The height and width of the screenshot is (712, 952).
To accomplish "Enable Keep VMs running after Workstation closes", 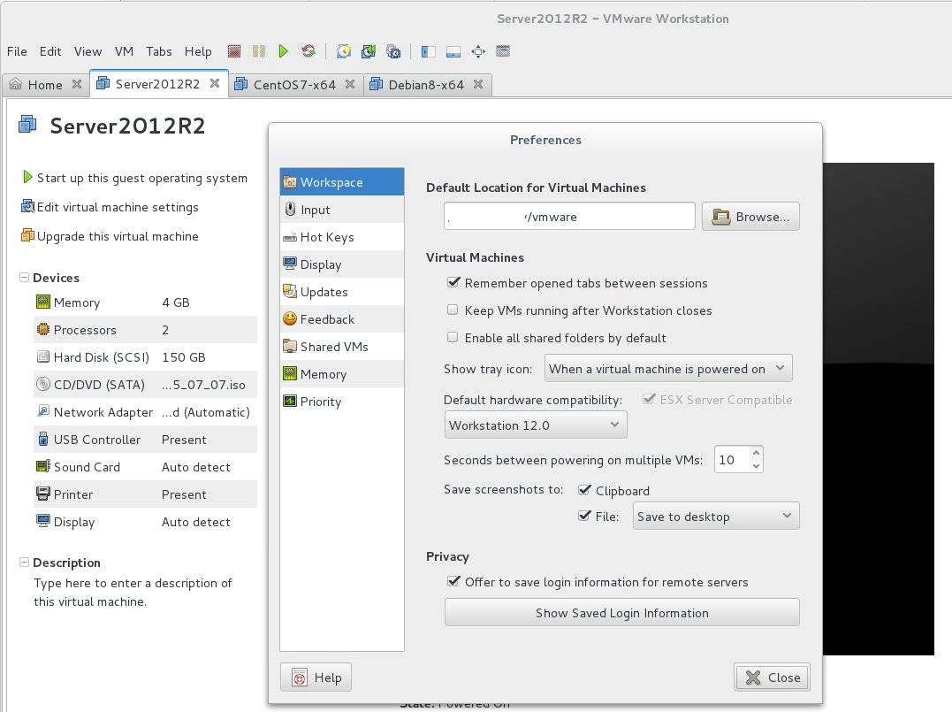I will tap(453, 310).
